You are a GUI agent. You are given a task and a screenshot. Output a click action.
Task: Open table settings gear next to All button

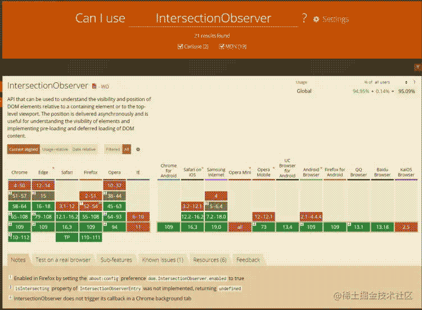(x=138, y=149)
